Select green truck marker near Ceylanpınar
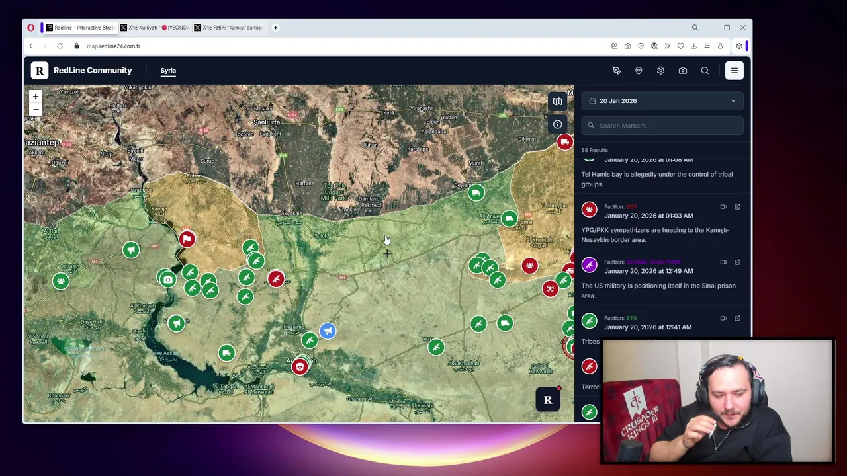Screen dimensions: 847x476 [476, 193]
